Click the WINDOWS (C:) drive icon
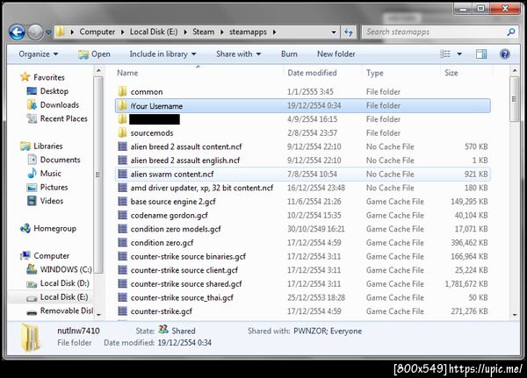Screen dimensions: 527x378 coord(32,269)
